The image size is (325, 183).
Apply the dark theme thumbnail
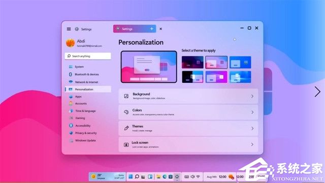coord(192,62)
